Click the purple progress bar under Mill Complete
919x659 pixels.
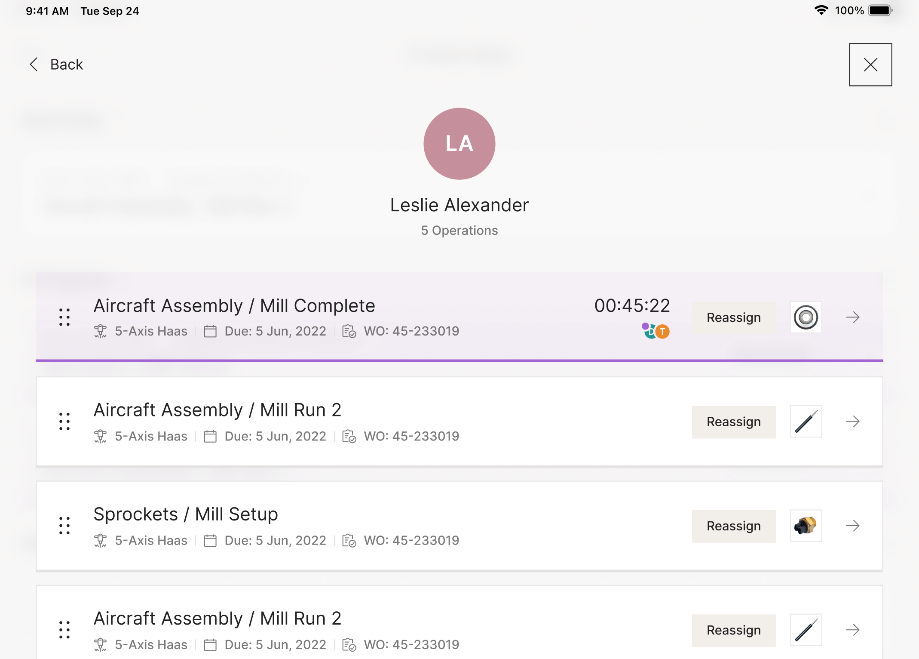pos(459,360)
